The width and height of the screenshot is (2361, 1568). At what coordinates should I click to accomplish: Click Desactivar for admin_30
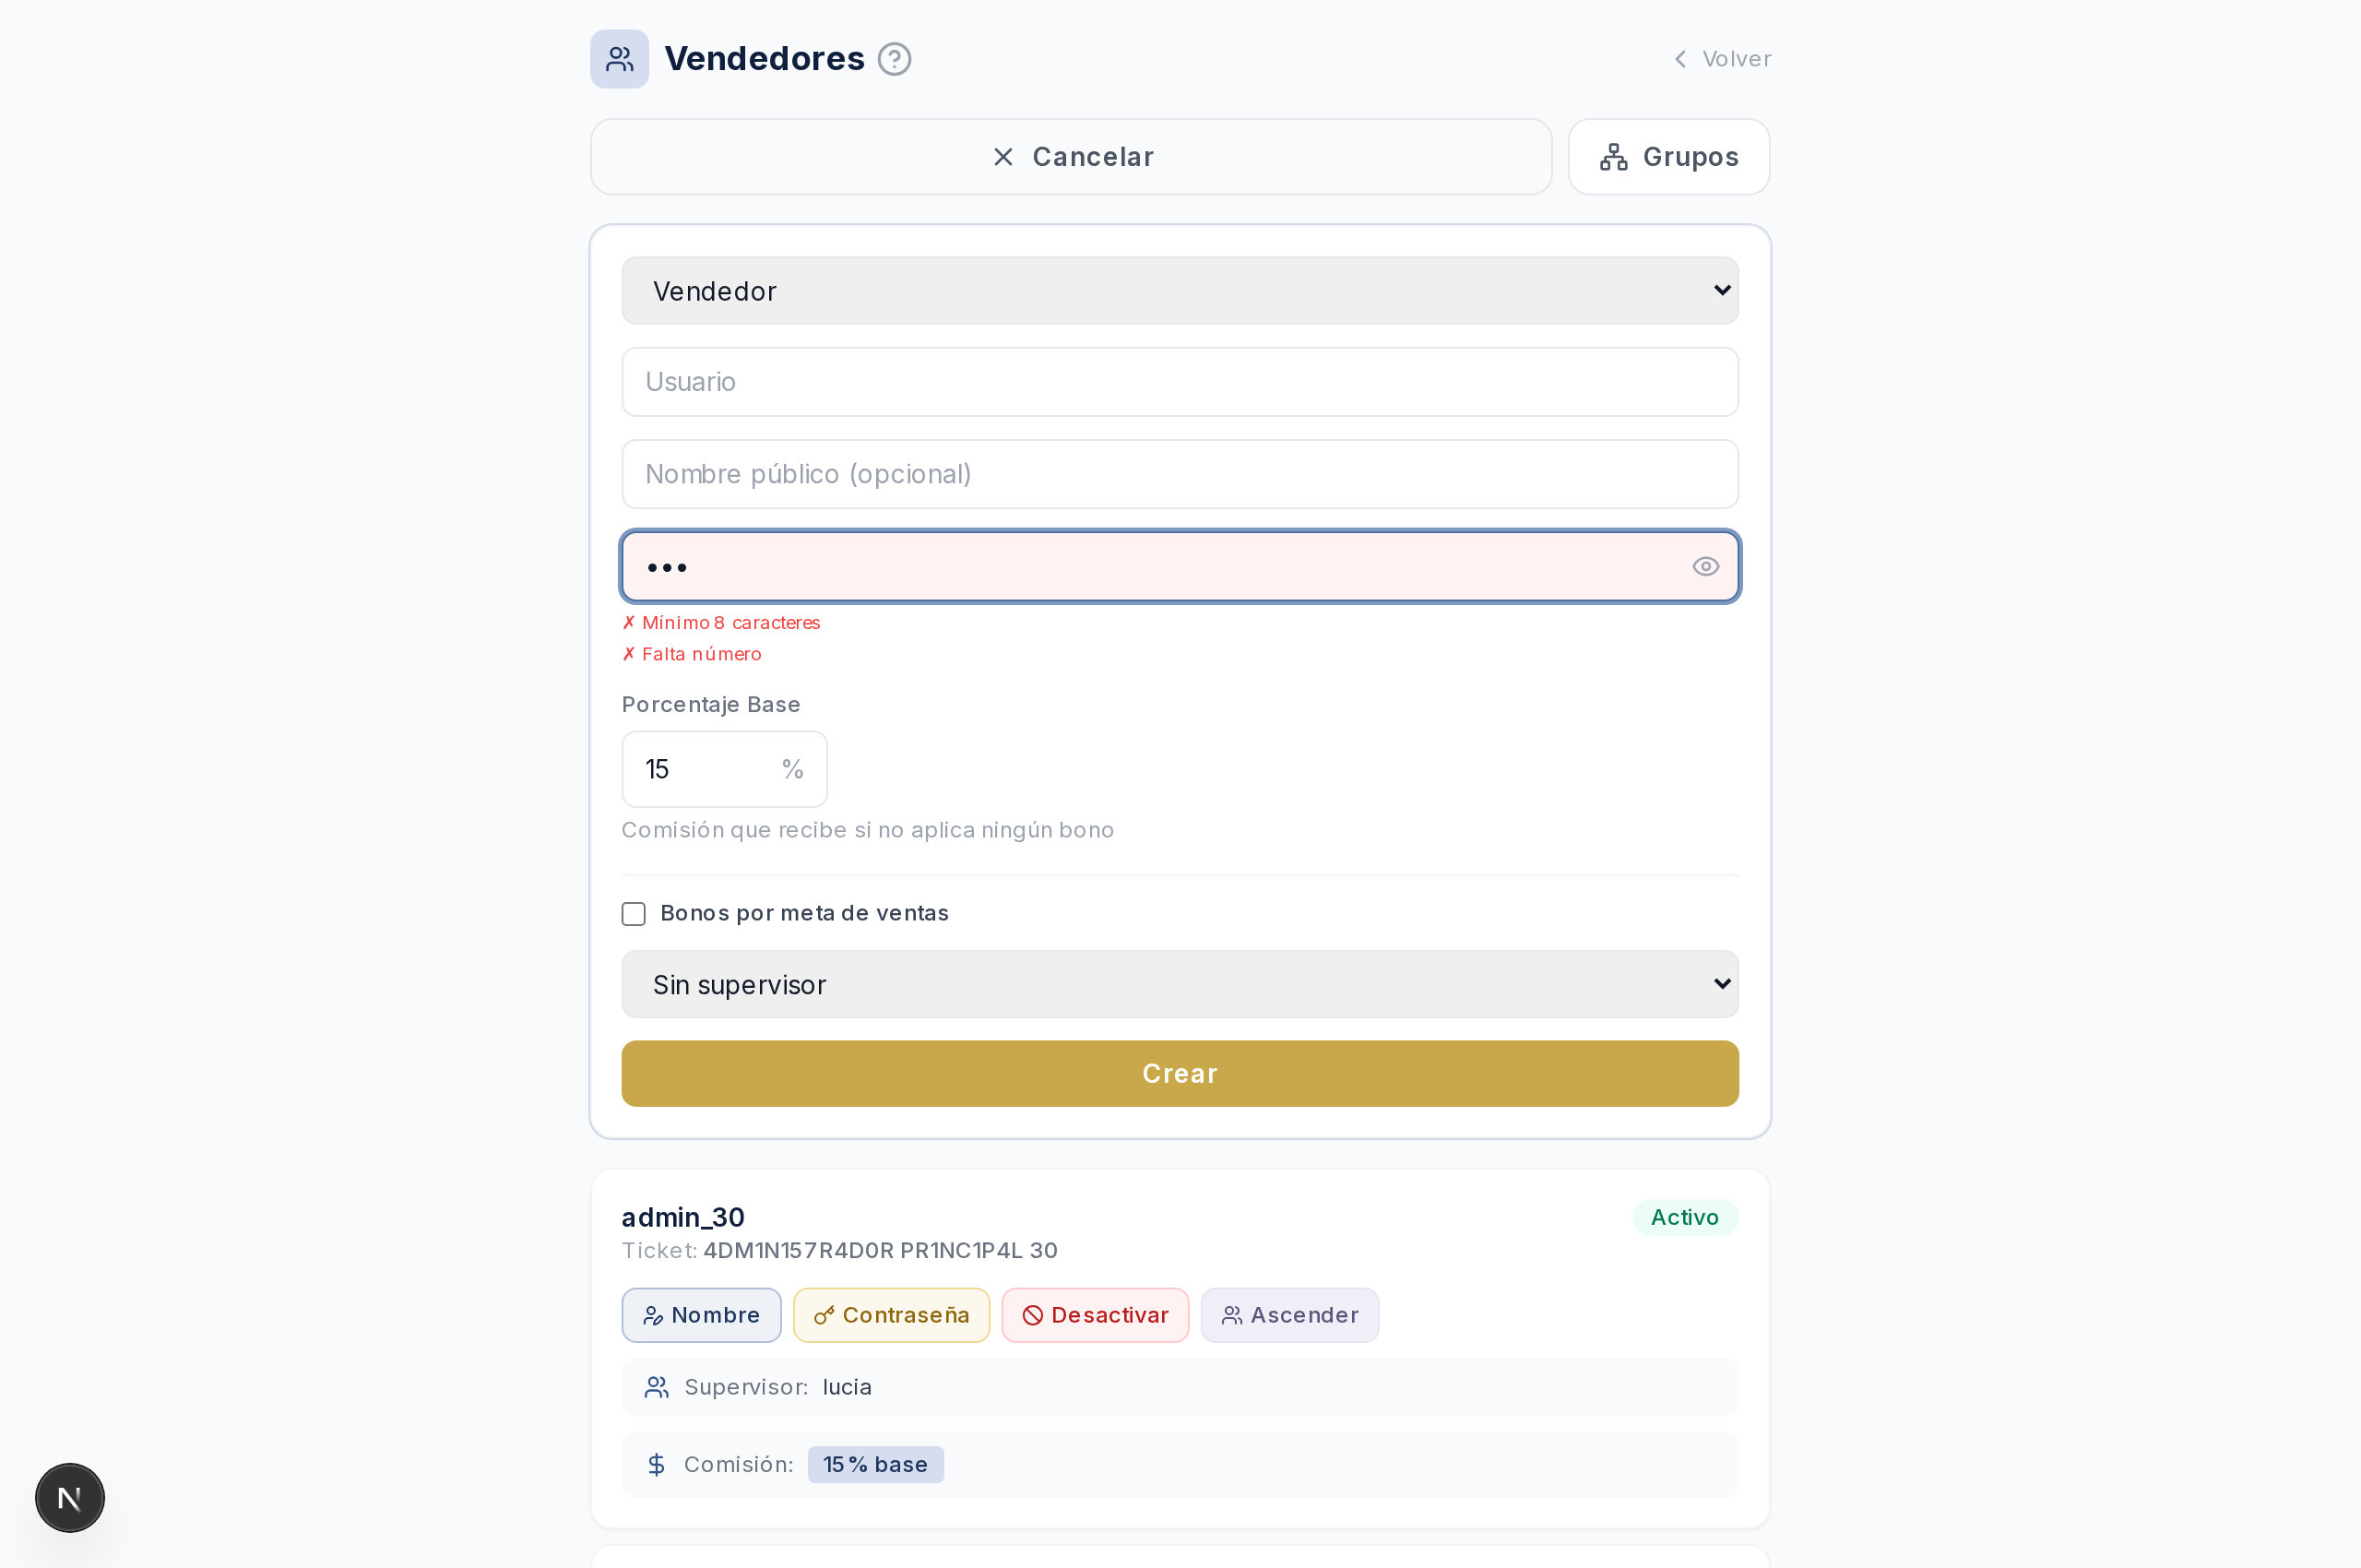click(x=1095, y=1315)
